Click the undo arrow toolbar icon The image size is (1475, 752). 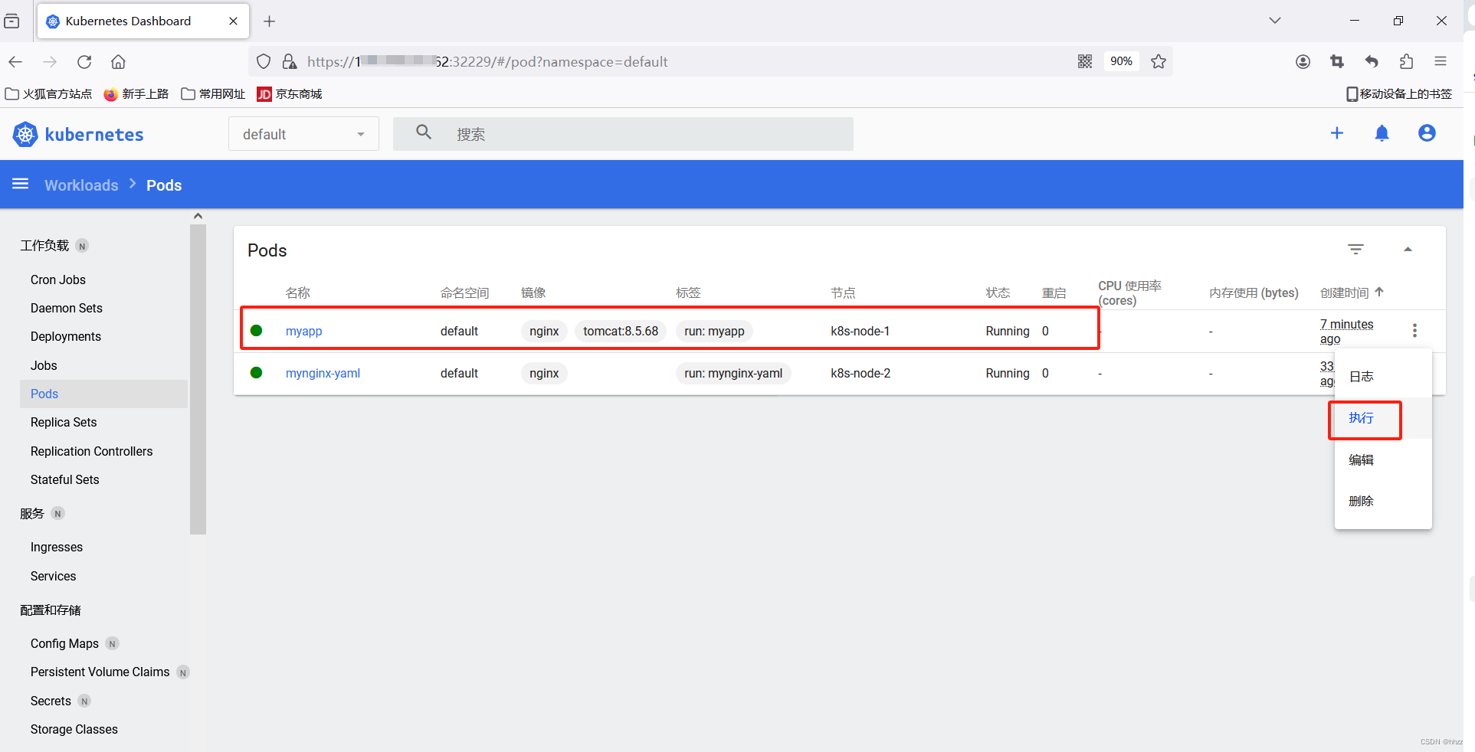tap(1372, 61)
